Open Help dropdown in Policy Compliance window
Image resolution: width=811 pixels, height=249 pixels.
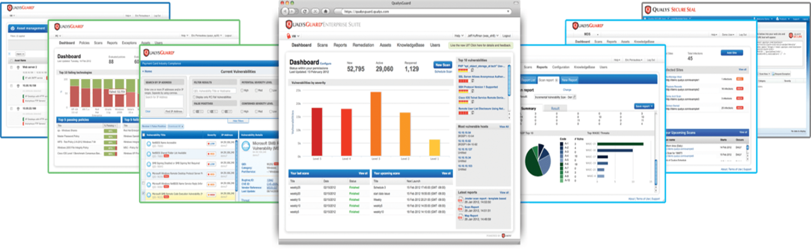pos(185,35)
